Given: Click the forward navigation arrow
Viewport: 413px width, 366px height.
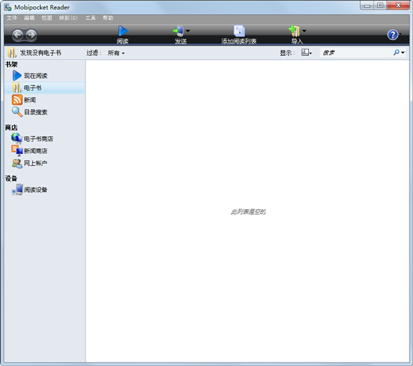Looking at the screenshot, I should [x=31, y=35].
